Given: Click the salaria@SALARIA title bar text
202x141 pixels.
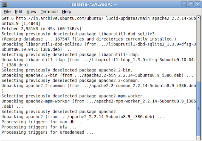Looking at the screenshot, I should click(94, 4).
